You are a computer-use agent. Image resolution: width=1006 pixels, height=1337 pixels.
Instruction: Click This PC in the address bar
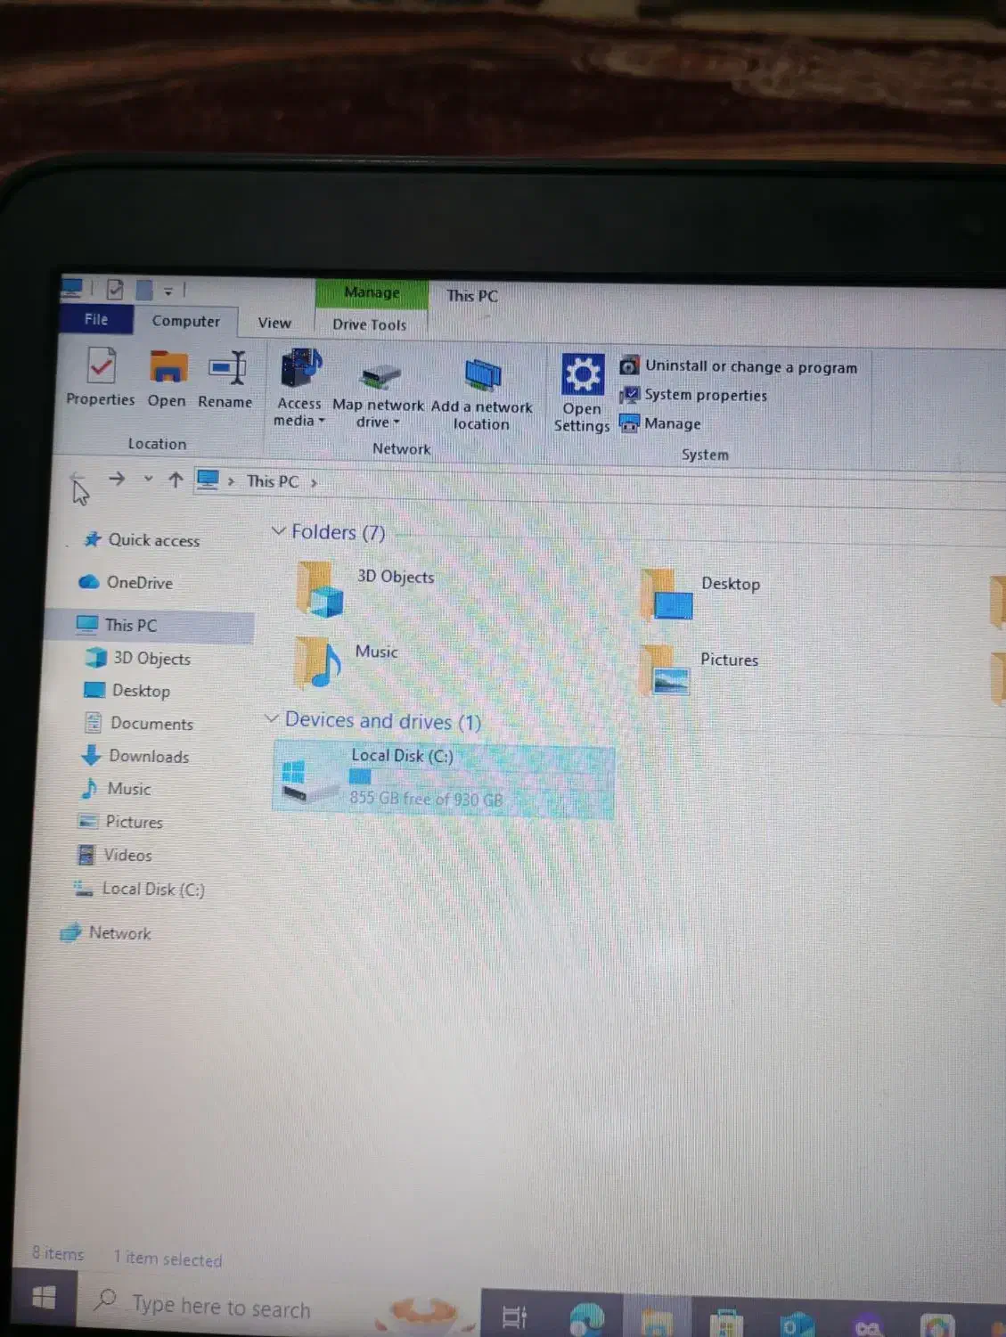(273, 481)
